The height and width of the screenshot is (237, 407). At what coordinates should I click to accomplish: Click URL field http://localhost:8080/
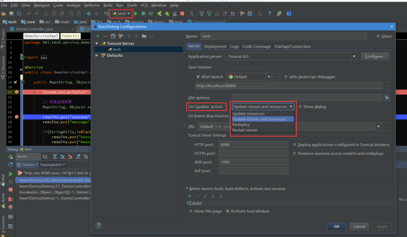(288, 86)
